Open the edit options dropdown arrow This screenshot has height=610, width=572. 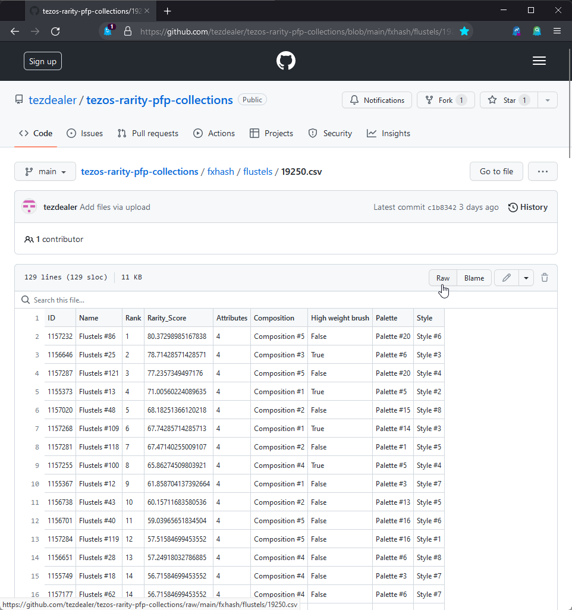pos(526,278)
